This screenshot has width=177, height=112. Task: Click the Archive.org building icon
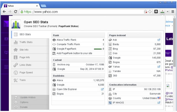tap(54, 65)
